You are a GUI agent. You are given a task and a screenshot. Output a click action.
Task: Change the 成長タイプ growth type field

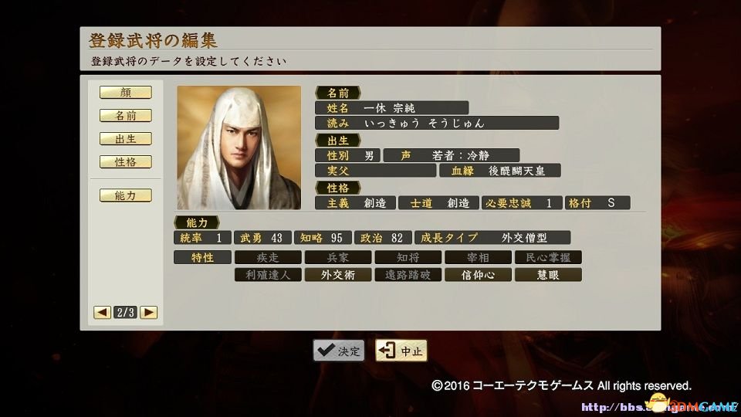coord(492,237)
